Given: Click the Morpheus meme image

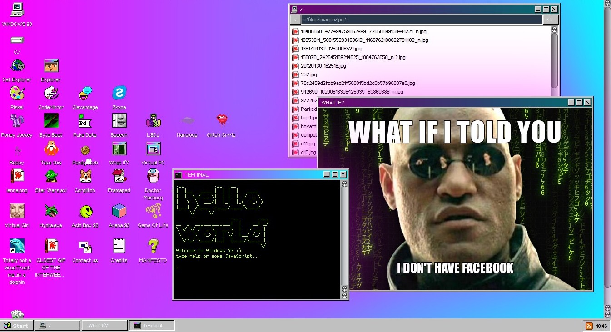Looking at the screenshot, I should 456,199.
